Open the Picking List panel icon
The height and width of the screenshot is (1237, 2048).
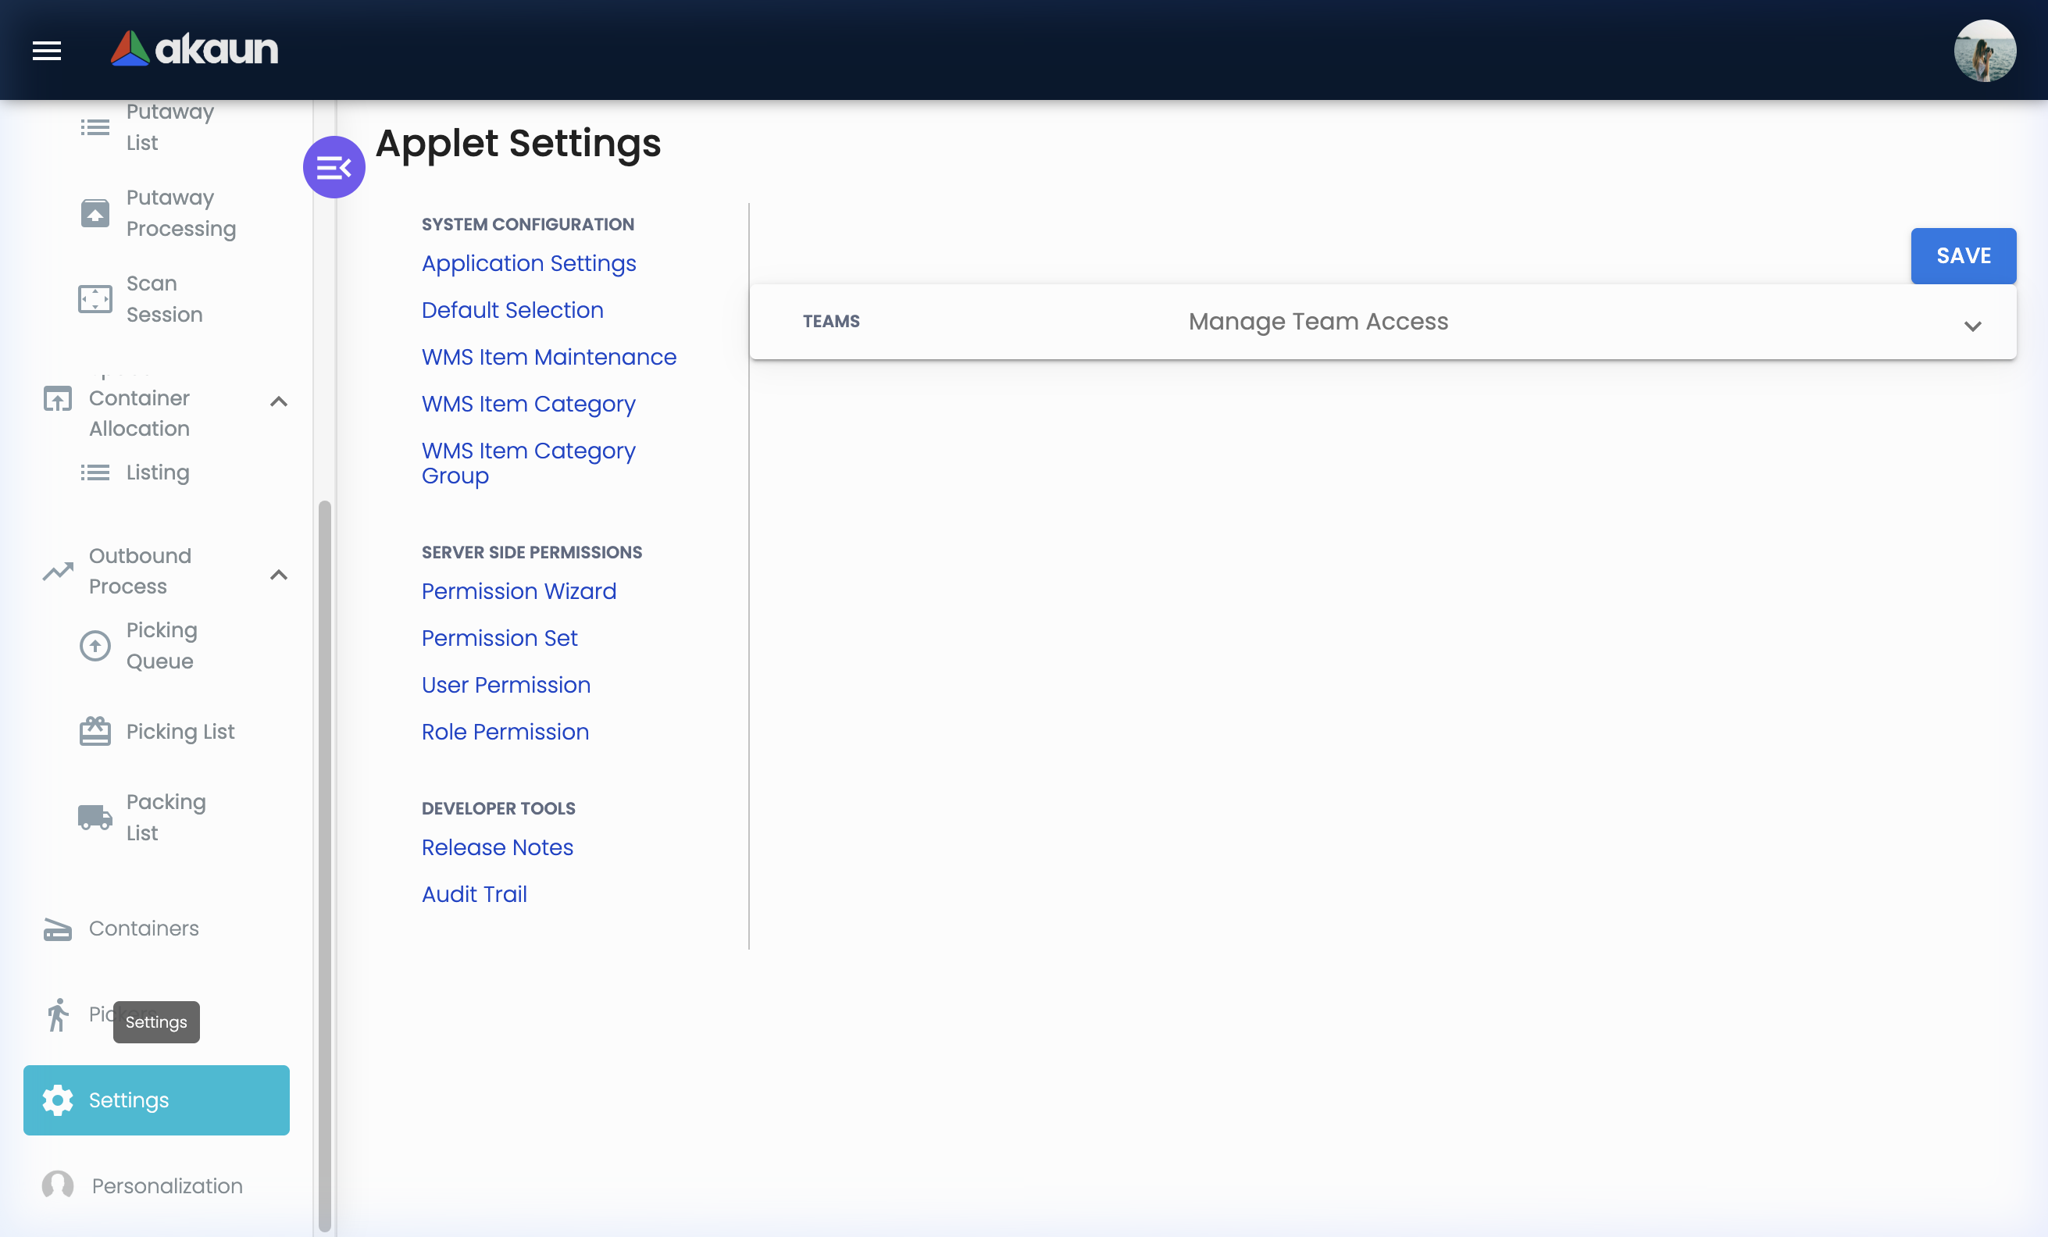[x=94, y=731]
